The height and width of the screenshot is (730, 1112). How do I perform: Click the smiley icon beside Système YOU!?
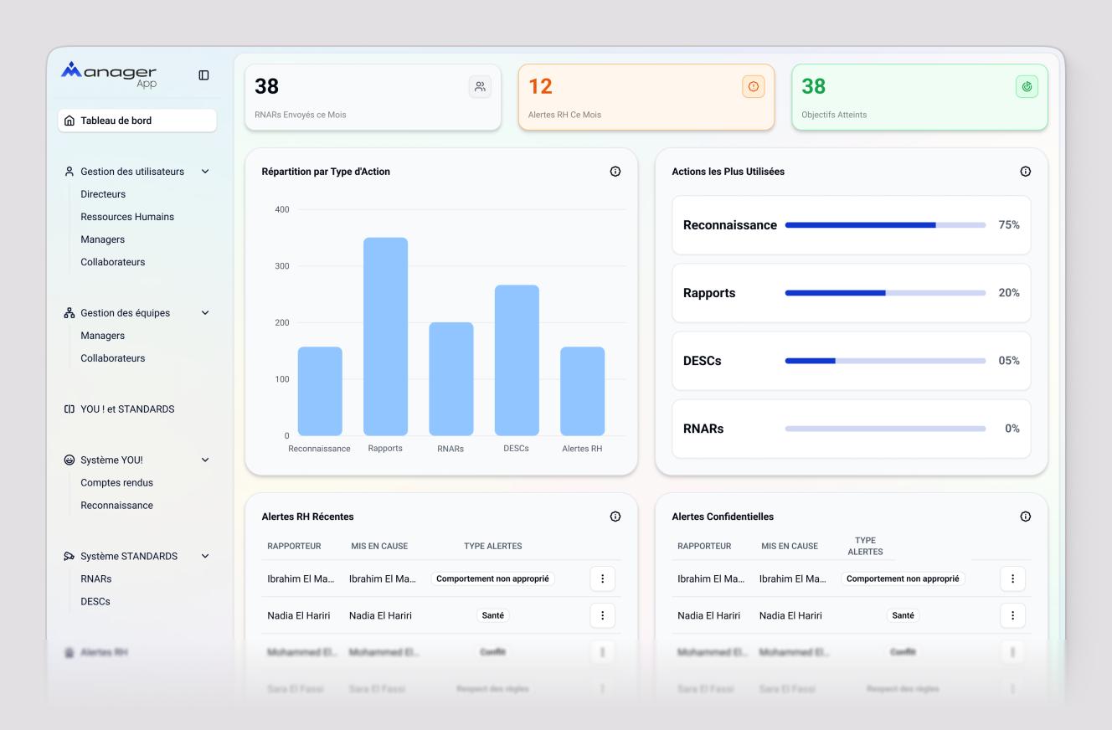click(x=69, y=460)
